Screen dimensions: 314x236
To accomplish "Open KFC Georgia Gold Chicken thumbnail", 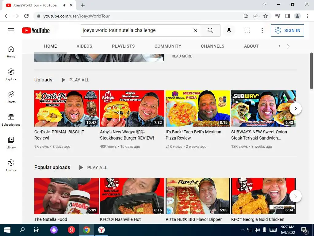I will point(263,196).
